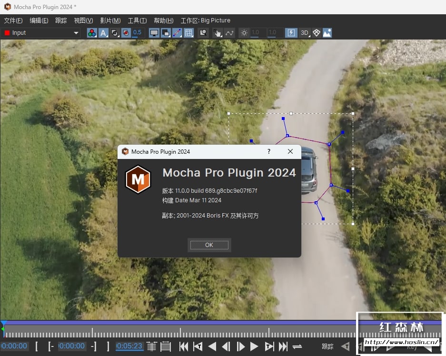Go to next keyframe T button
The image size is (446, 356).
click(x=269, y=346)
